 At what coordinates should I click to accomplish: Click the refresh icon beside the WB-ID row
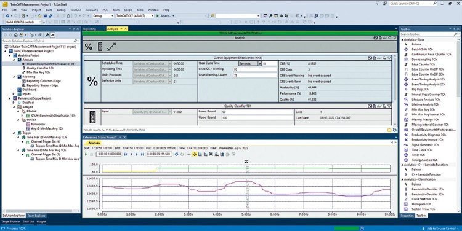click(x=394, y=130)
